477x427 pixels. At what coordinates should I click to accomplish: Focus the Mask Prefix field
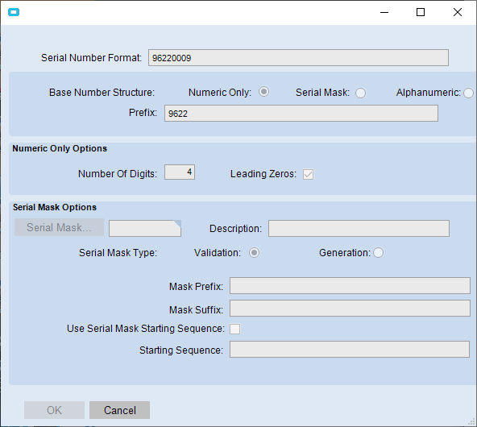(350, 285)
